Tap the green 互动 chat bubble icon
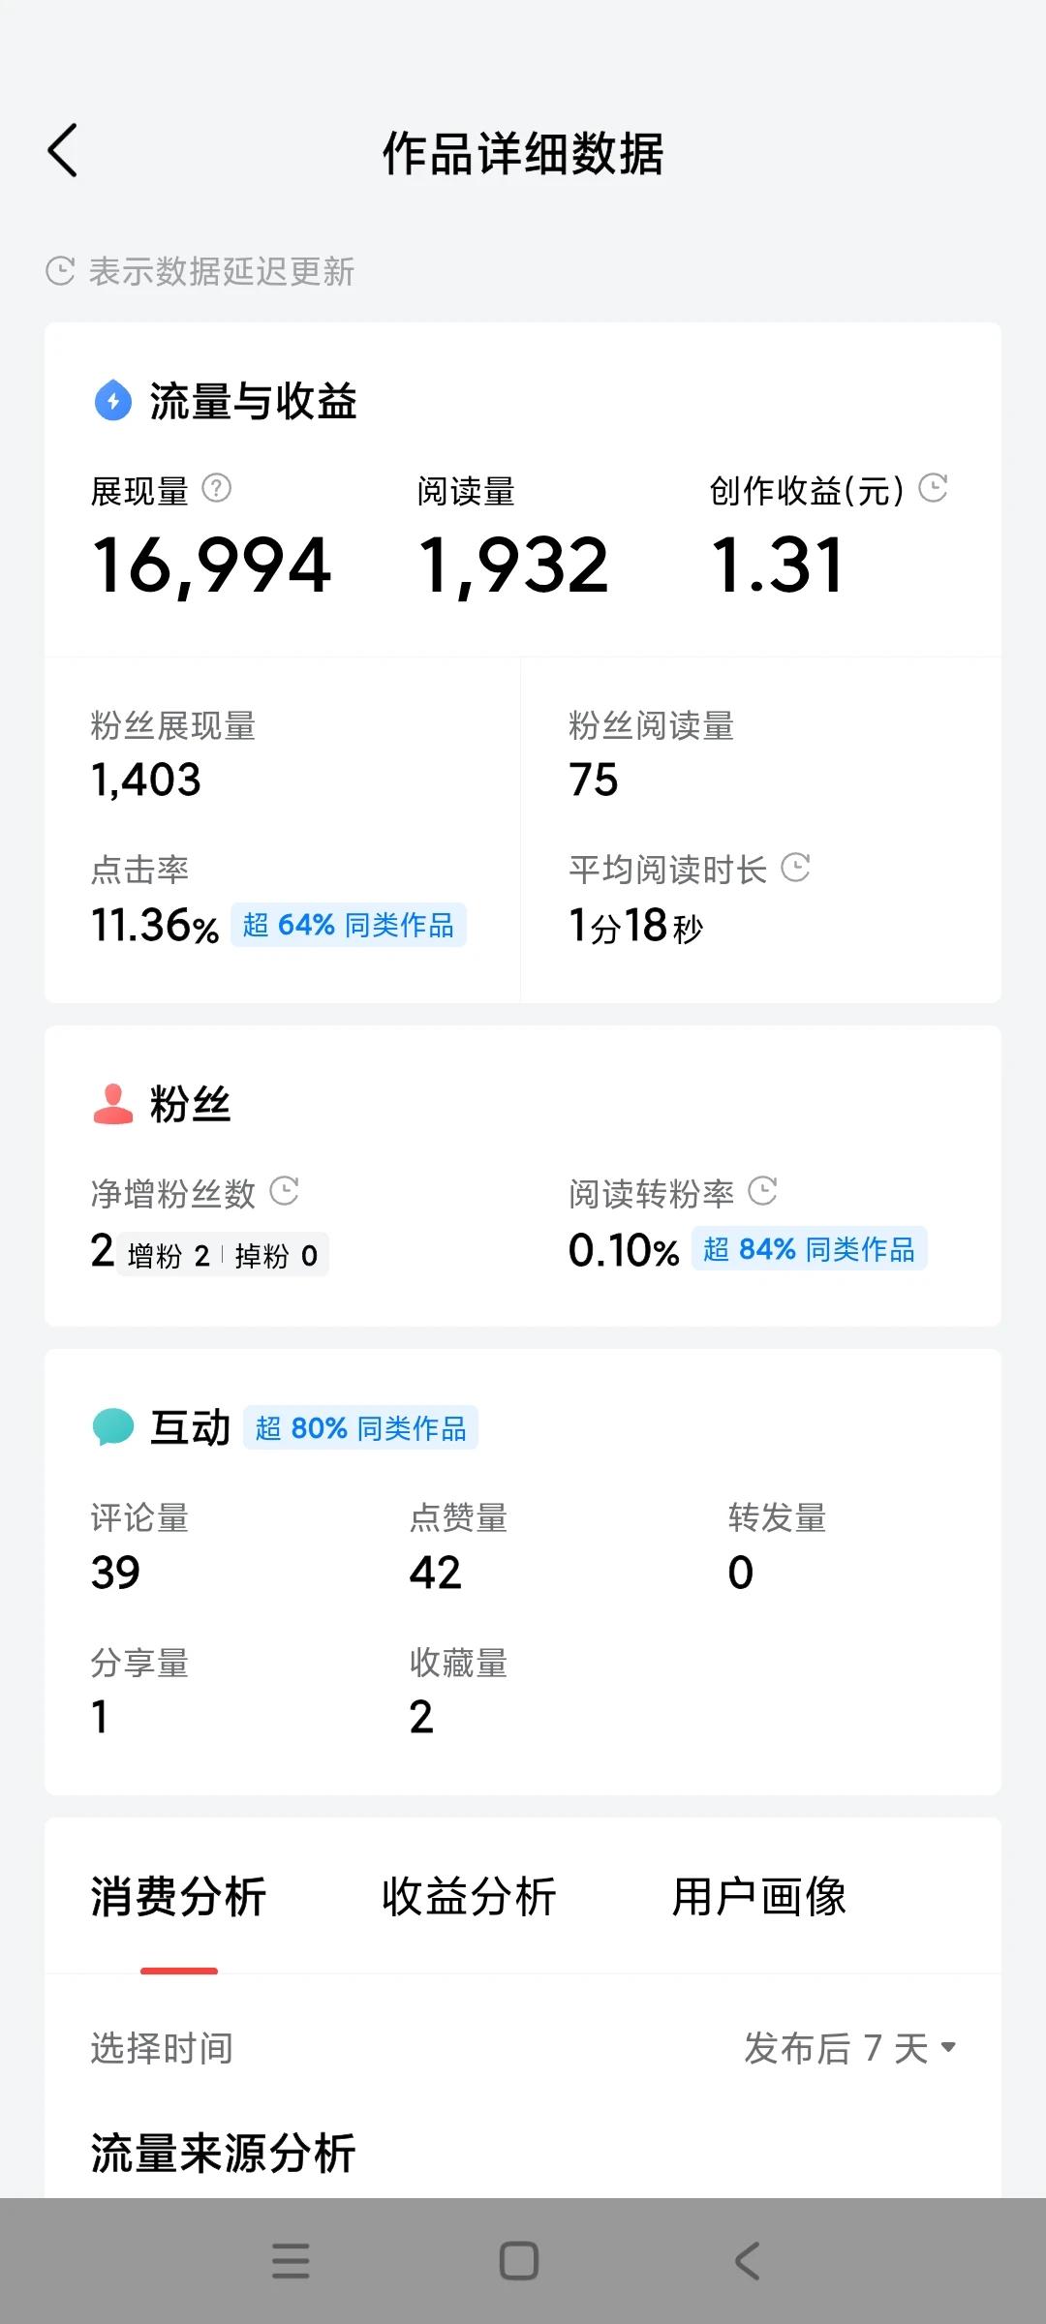 click(x=113, y=1427)
